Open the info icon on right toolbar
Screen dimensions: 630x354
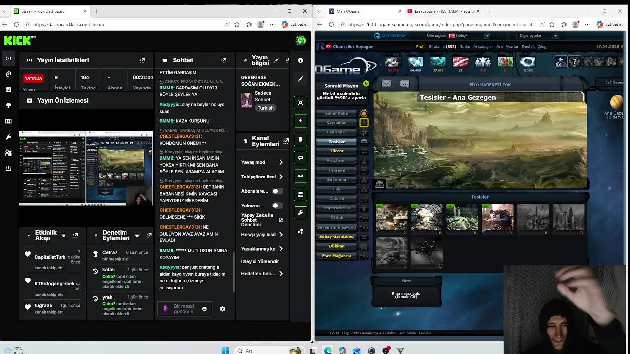tap(300, 60)
